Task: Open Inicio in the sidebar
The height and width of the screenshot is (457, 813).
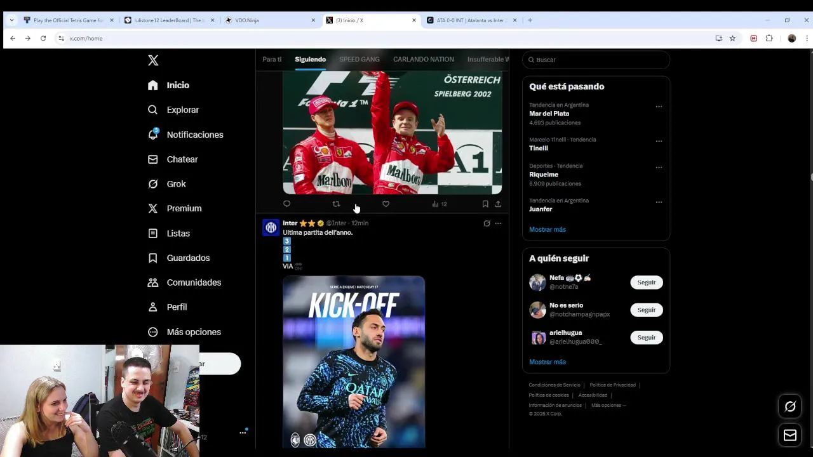Action: tap(168, 85)
